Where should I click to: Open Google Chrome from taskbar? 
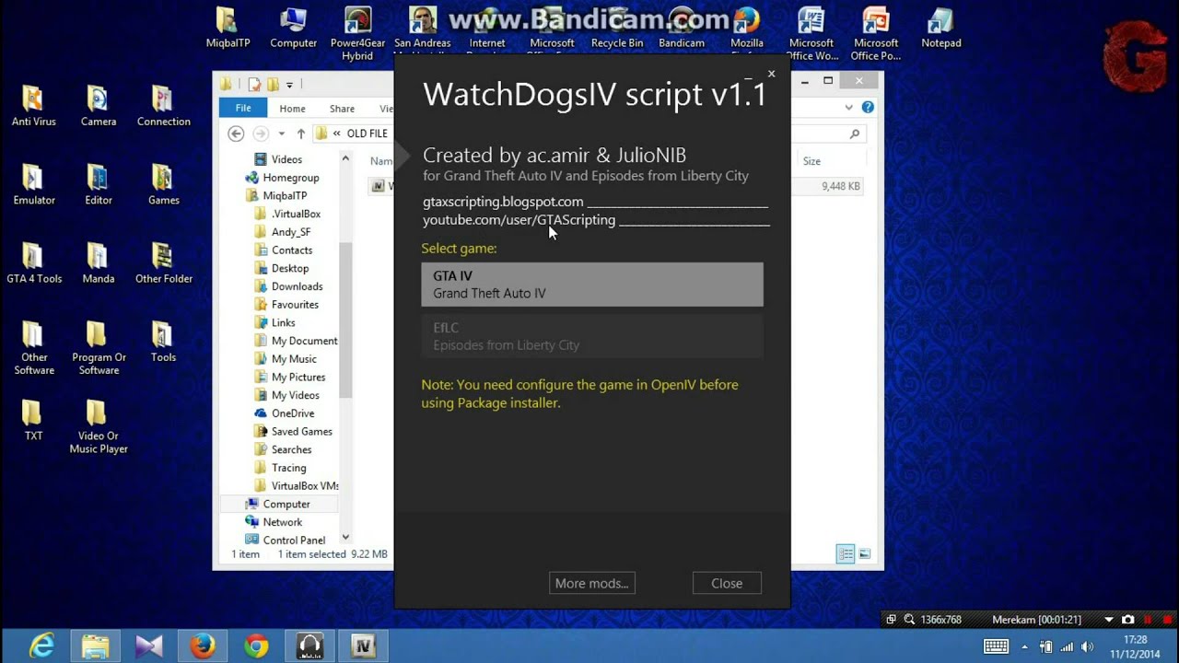point(255,646)
